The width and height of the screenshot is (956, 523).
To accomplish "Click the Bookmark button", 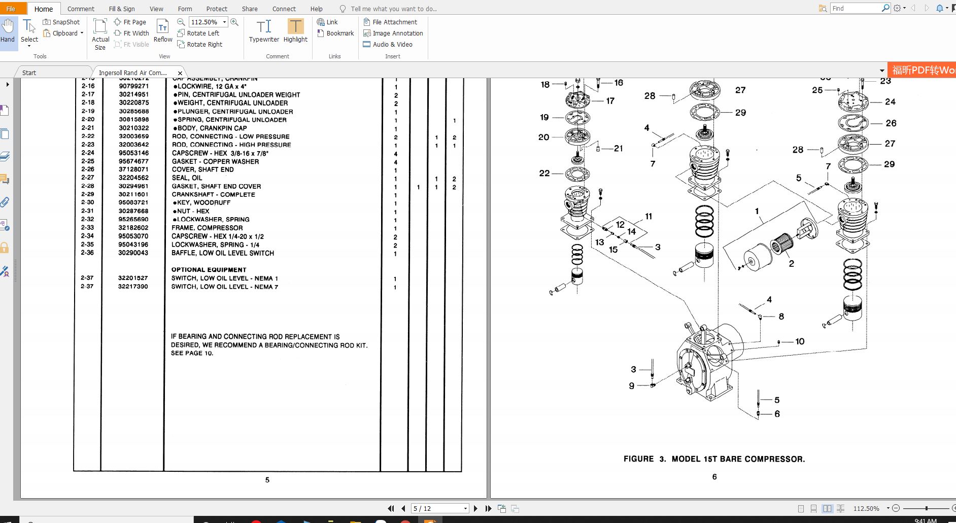I will point(335,33).
